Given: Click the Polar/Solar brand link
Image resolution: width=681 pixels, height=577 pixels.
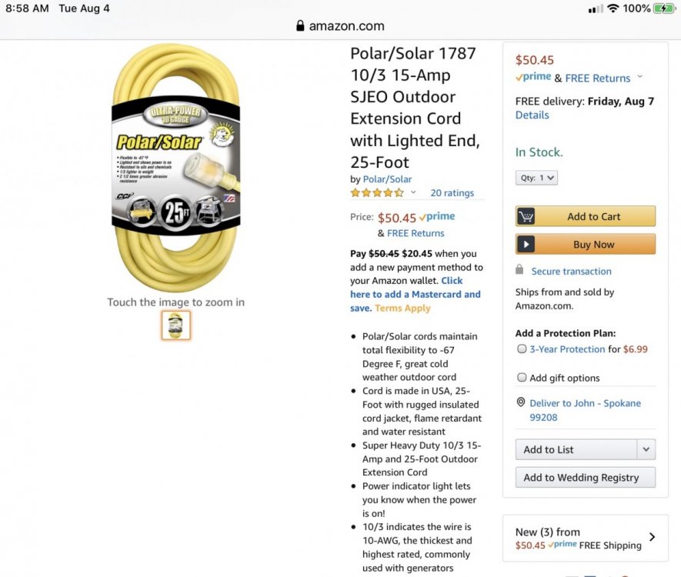Looking at the screenshot, I should (387, 179).
